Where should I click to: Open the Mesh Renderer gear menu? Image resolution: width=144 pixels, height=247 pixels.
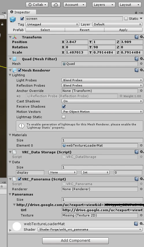click(142, 70)
